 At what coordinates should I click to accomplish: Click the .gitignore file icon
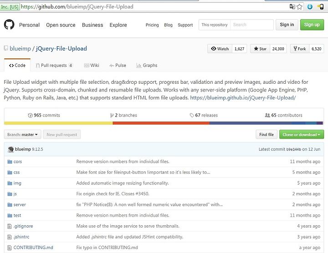[10, 226]
